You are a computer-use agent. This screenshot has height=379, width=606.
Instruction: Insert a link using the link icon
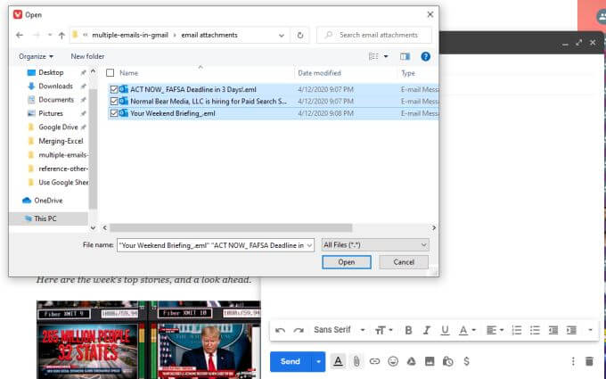374,361
